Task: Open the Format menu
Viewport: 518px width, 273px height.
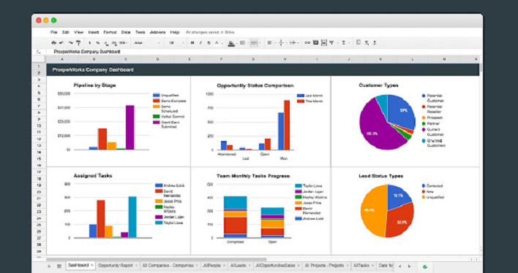Action: [x=110, y=32]
